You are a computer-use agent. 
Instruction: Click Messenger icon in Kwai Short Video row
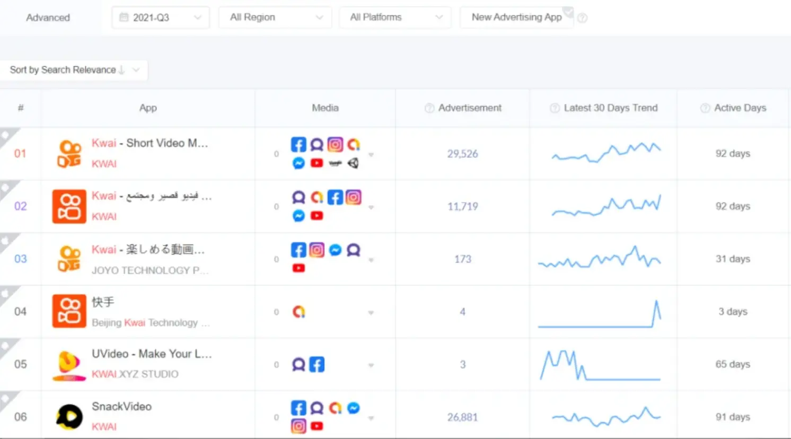298,163
